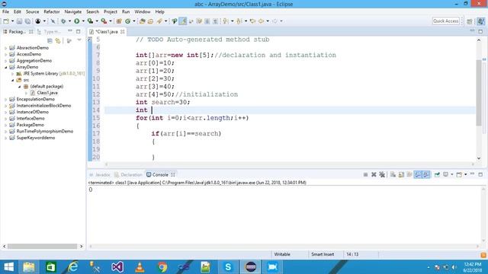Click the Run green play button
The width and height of the screenshot is (488, 274).
76,21
